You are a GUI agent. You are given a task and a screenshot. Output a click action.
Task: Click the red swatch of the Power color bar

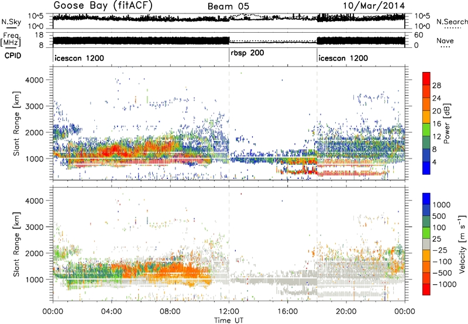[426, 78]
